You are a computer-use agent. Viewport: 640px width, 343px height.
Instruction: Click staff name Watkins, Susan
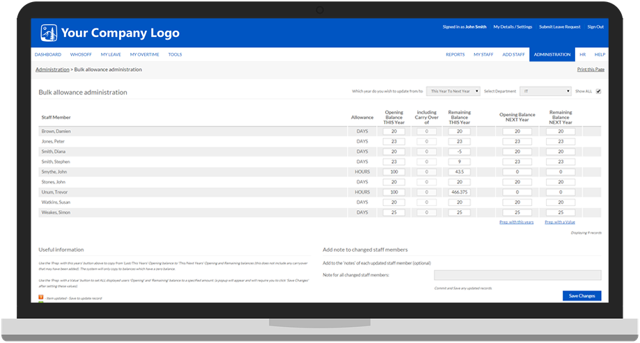(56, 202)
